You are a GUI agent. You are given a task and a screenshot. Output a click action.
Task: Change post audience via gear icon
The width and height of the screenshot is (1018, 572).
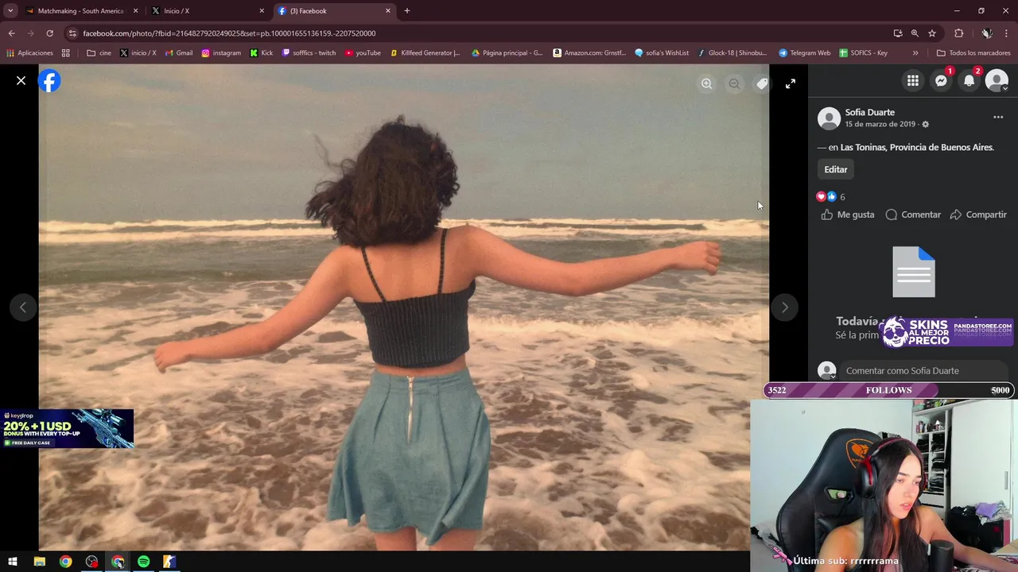[x=925, y=125]
